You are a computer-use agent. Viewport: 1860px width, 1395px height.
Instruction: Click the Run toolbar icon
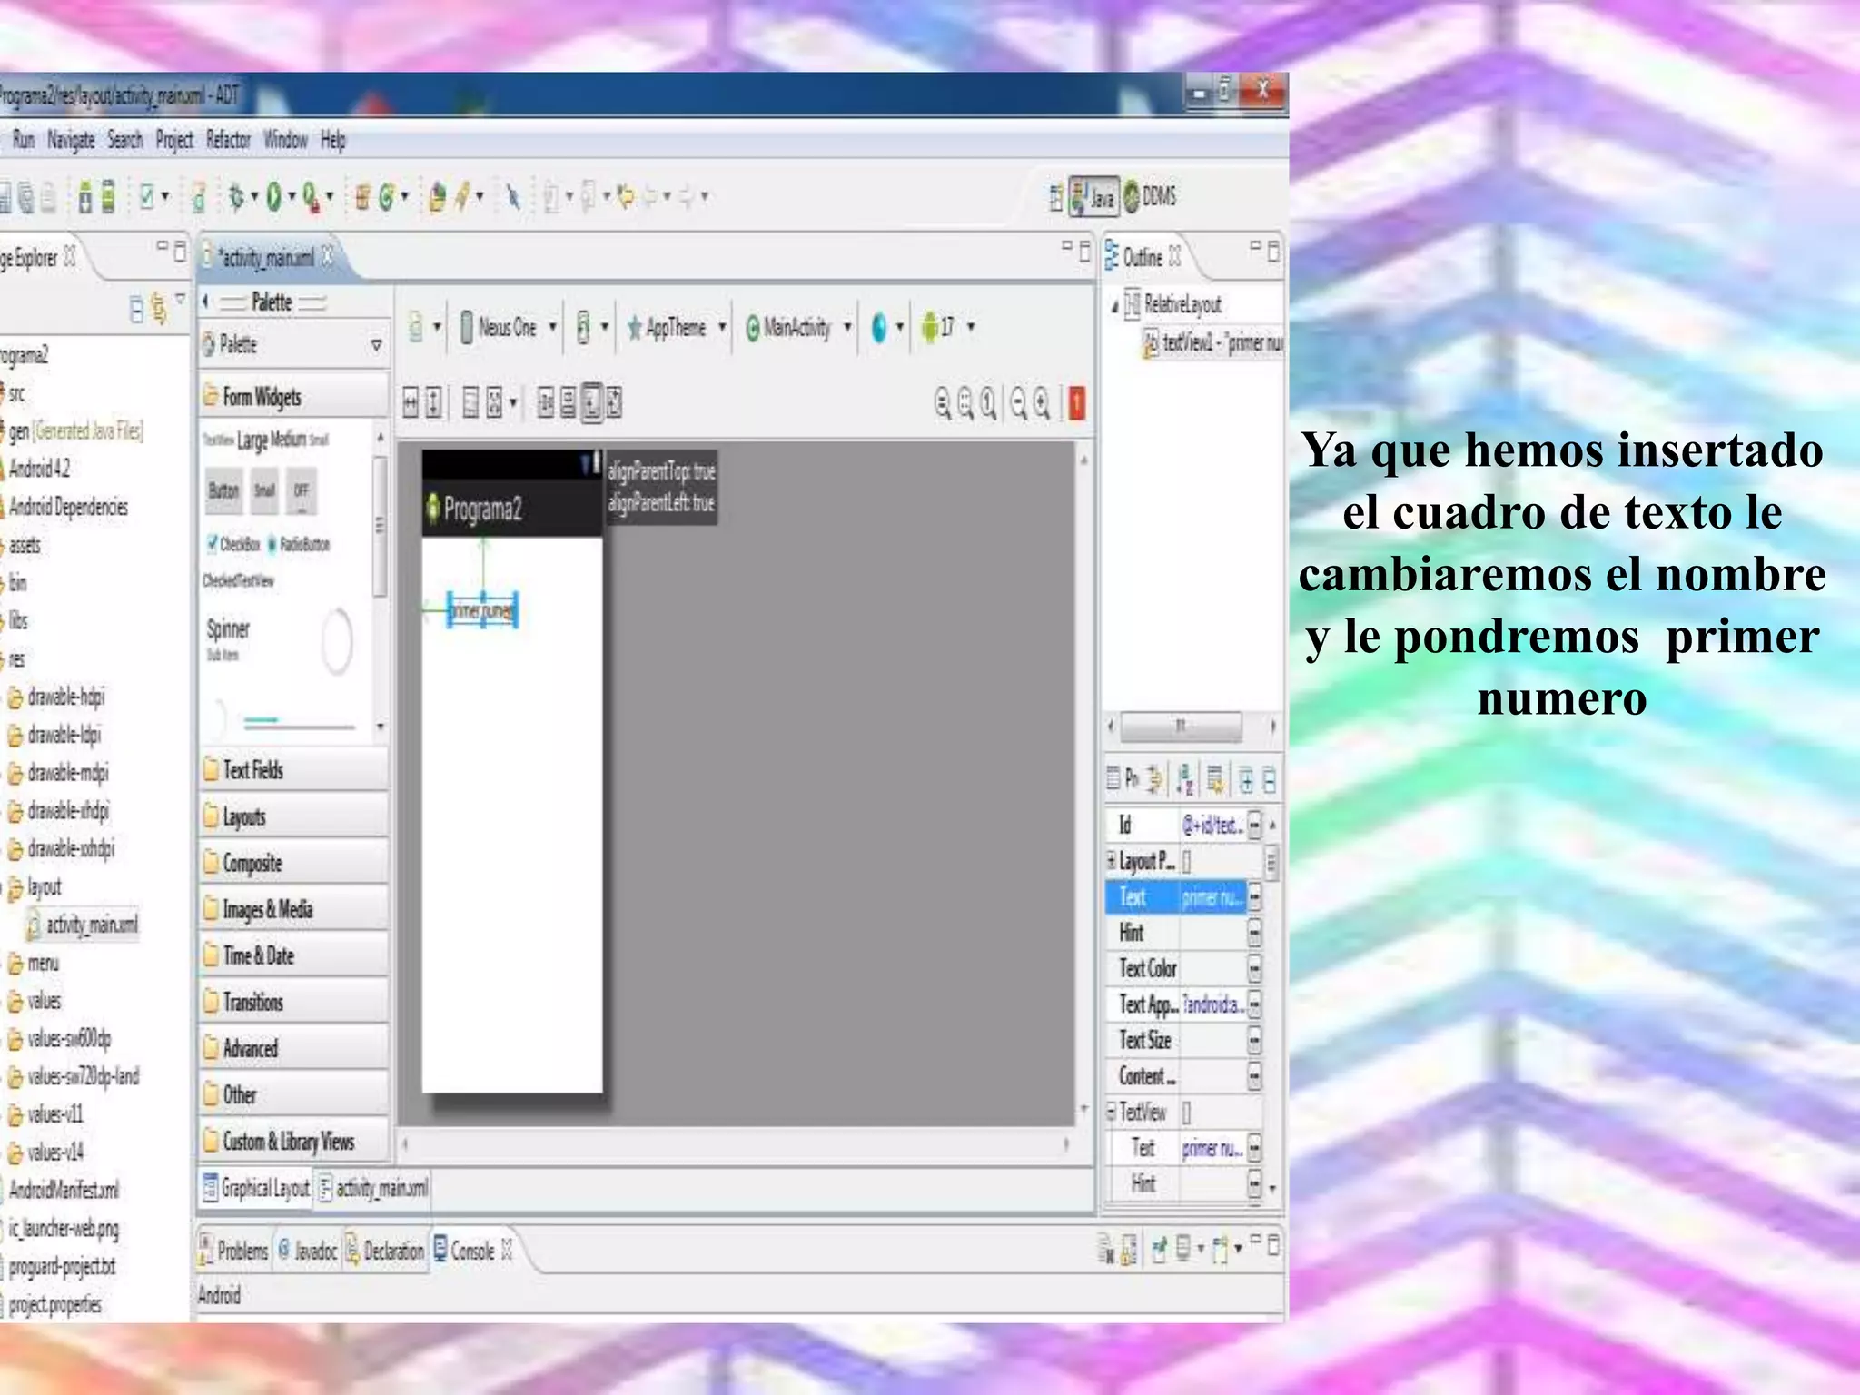point(273,196)
